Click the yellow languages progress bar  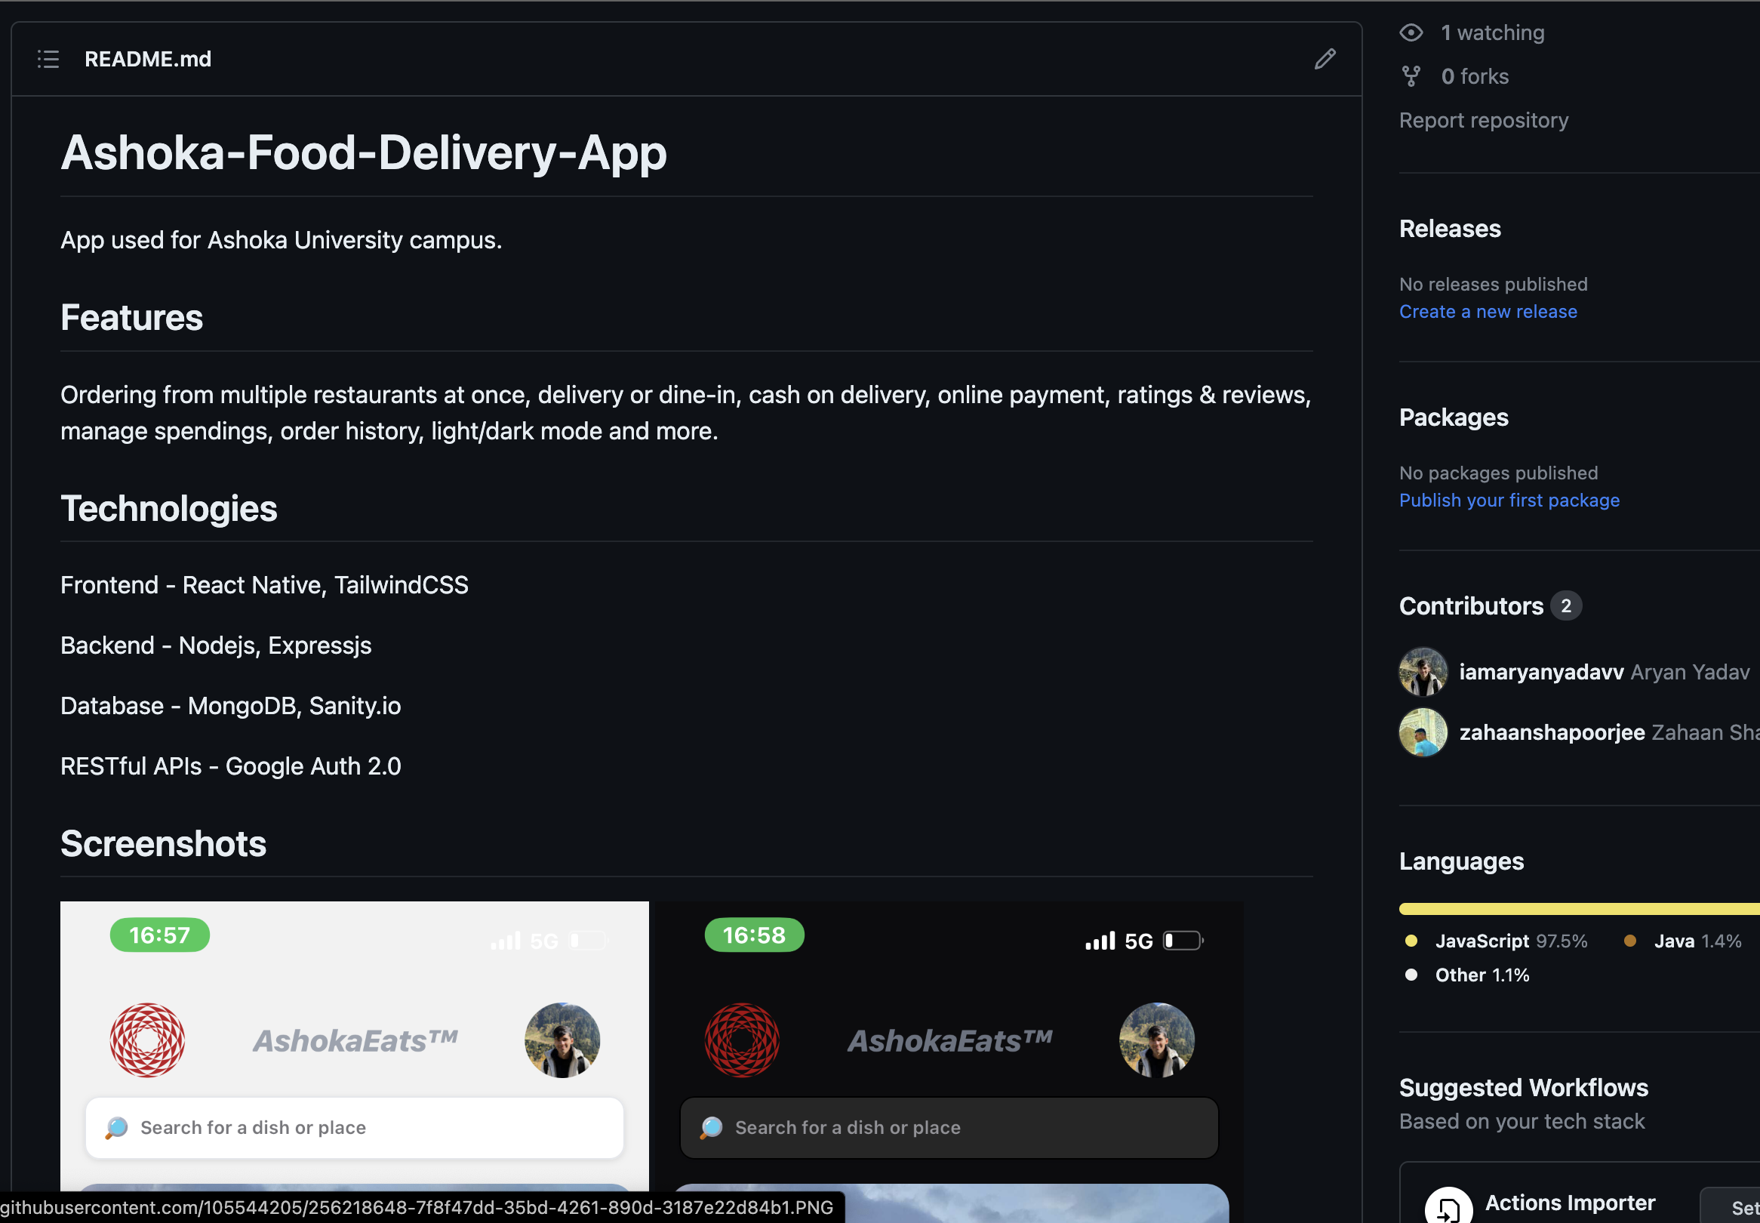pyautogui.click(x=1580, y=908)
